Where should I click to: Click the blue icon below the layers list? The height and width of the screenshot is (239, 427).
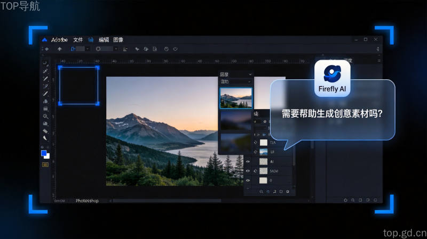coord(268,192)
